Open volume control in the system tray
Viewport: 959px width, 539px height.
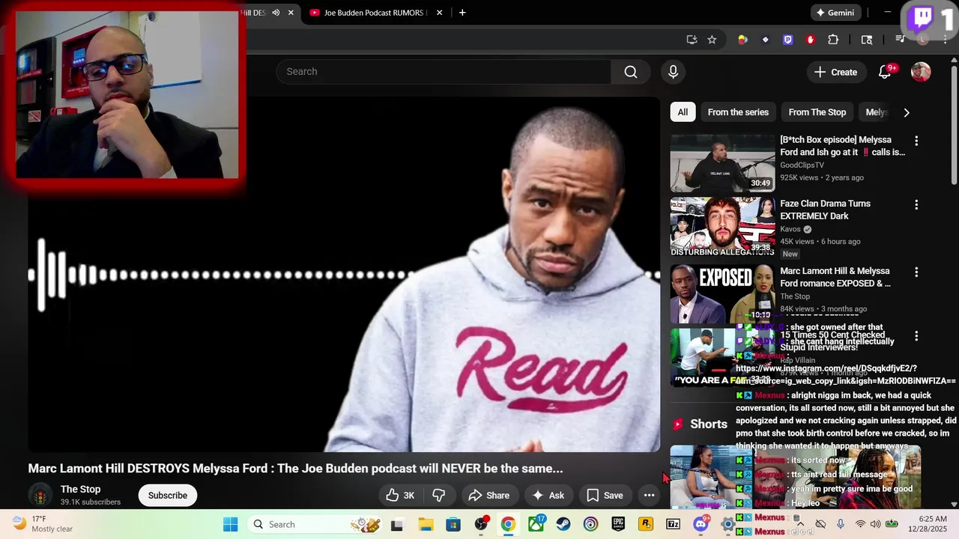coord(875,524)
